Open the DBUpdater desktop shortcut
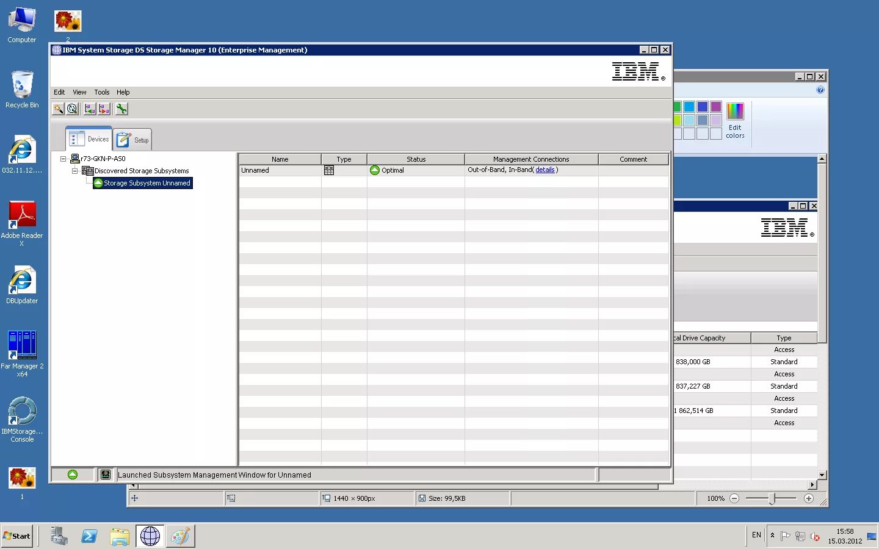Screen dimensions: 879x549 [x=22, y=285]
